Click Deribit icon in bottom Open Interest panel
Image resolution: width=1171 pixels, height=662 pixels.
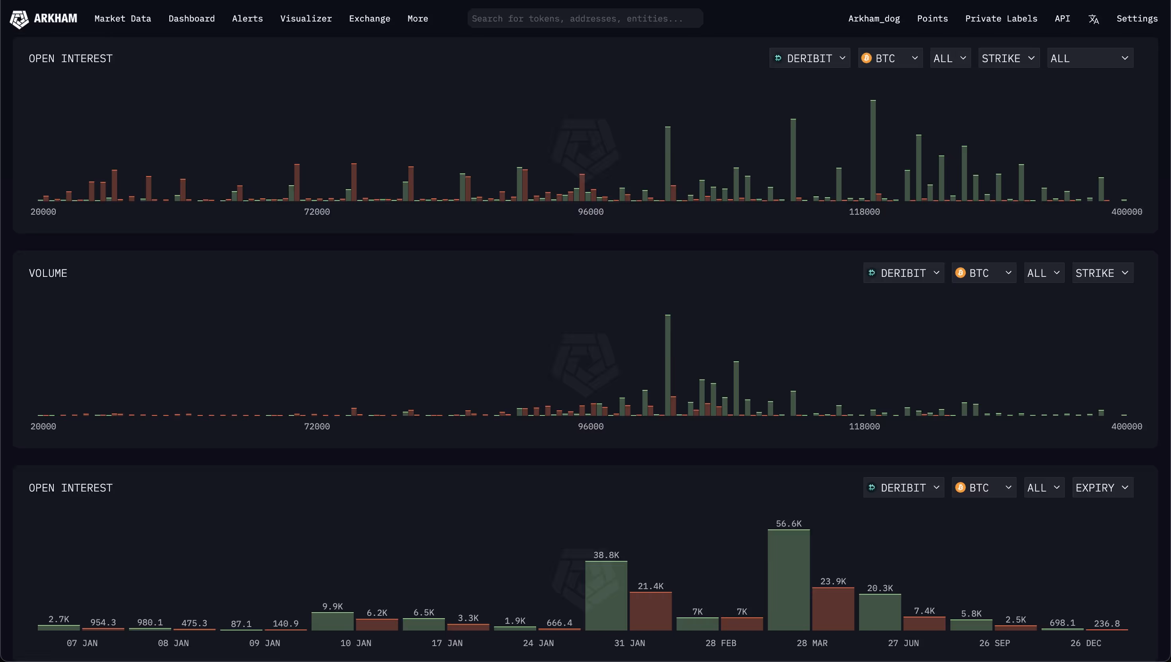point(872,488)
